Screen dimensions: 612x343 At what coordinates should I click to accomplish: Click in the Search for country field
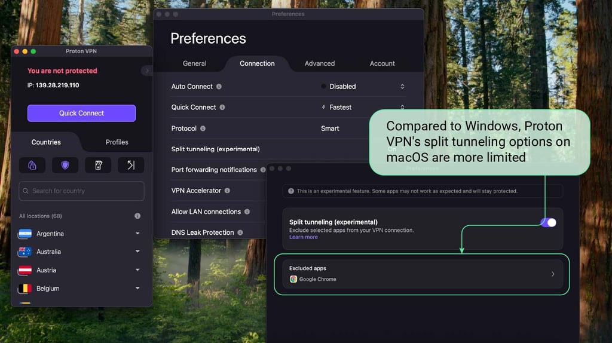pos(81,191)
